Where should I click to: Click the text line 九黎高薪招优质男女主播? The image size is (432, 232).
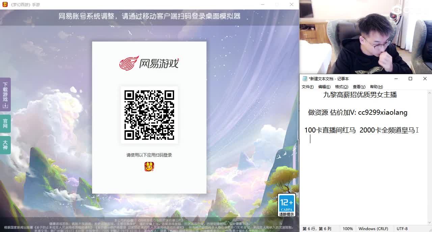(x=360, y=95)
